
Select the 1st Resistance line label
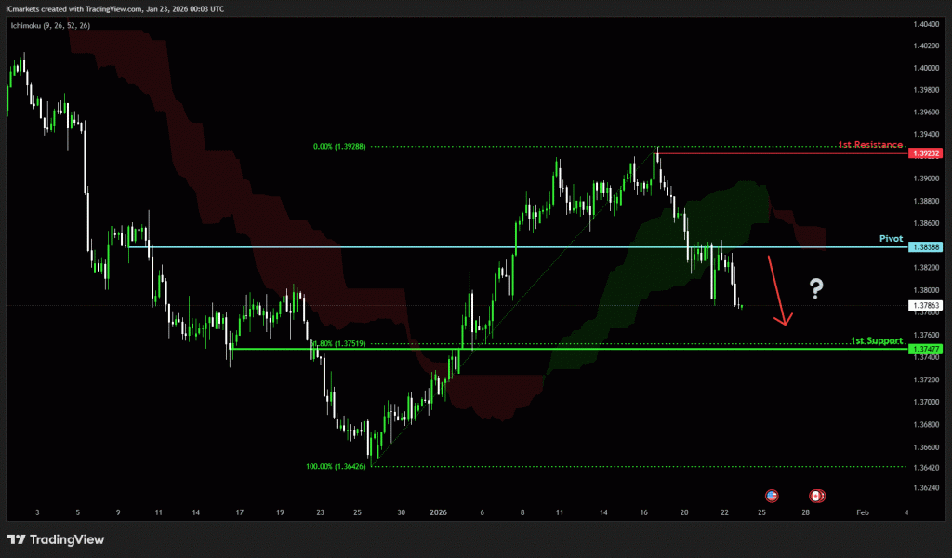pos(870,145)
